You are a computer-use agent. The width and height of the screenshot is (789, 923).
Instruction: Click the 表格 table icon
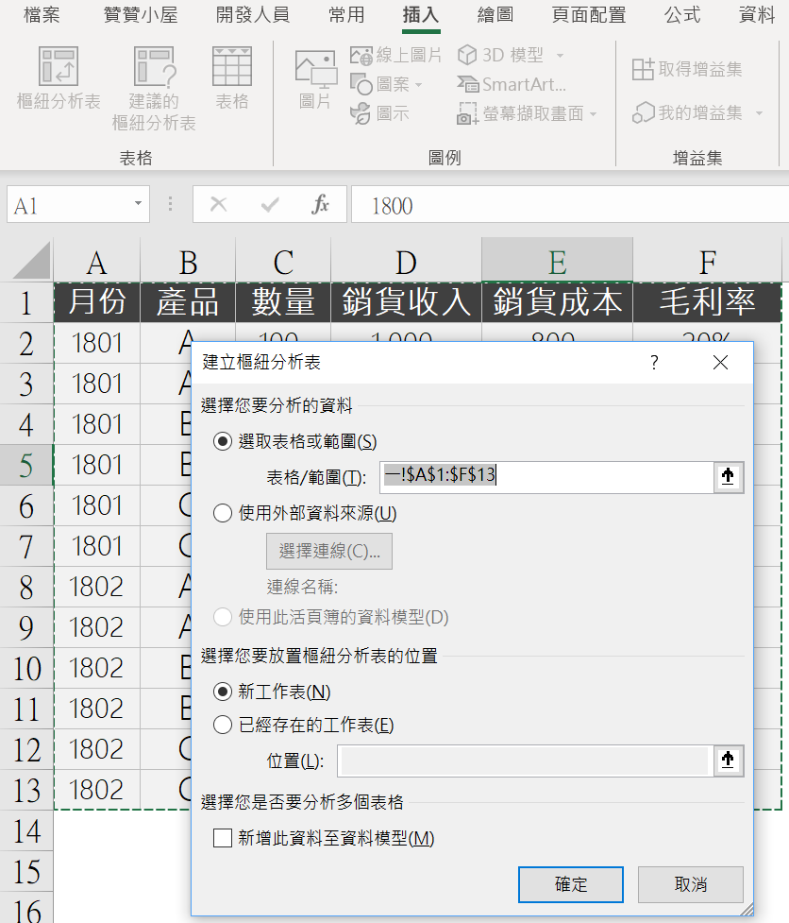(232, 67)
